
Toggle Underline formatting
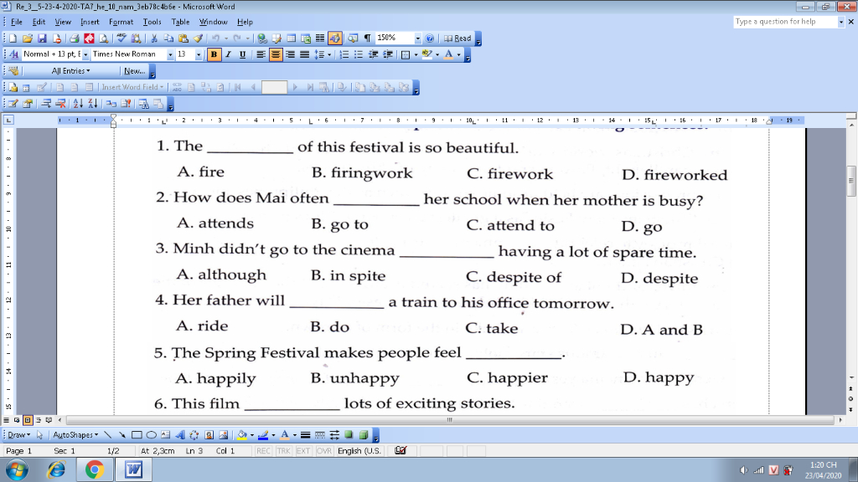(x=242, y=54)
